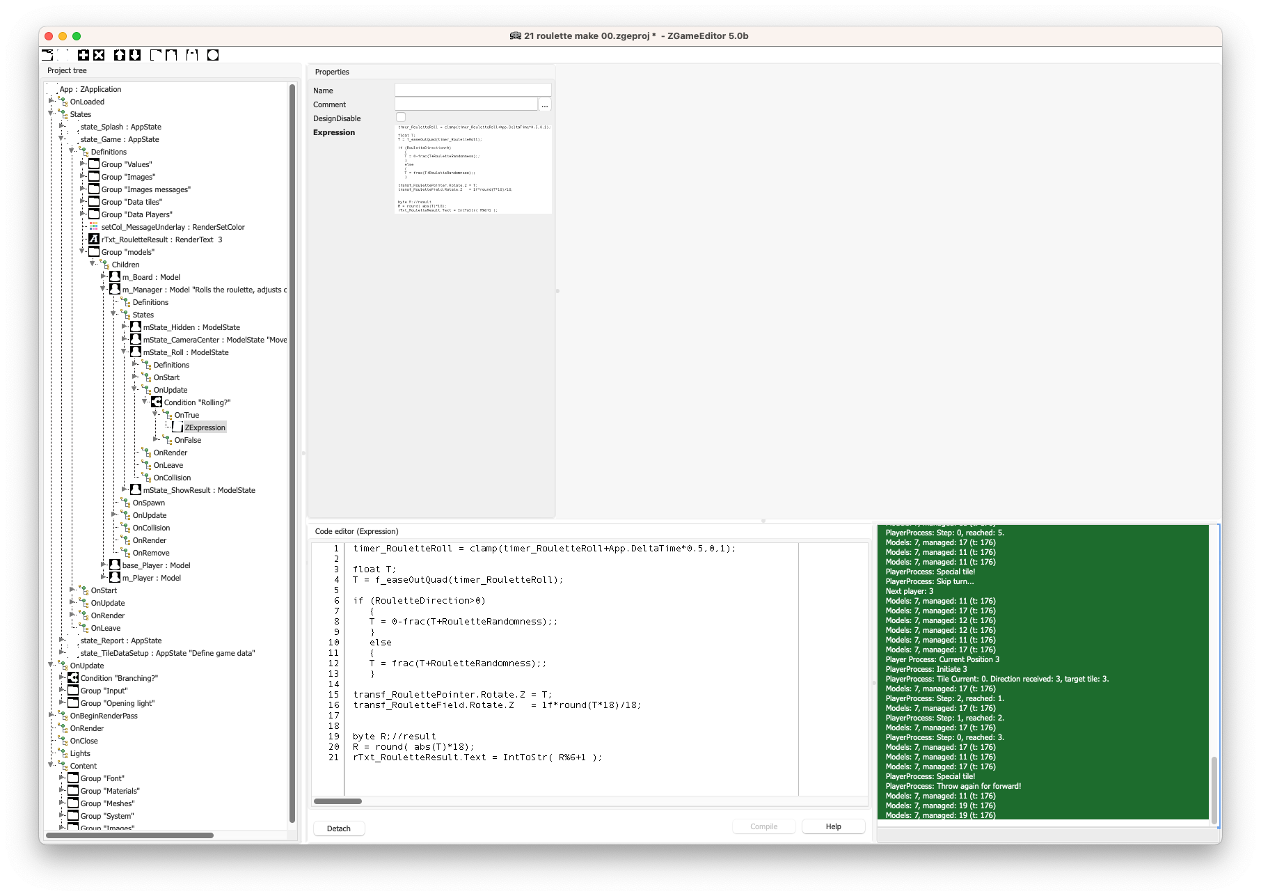Click the group icon next to Group "Materials"
The image size is (1261, 896).
point(73,791)
